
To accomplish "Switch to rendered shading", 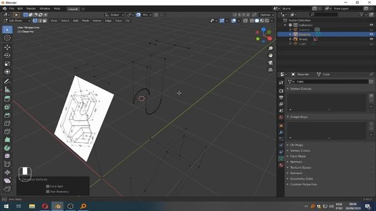I will [267, 21].
